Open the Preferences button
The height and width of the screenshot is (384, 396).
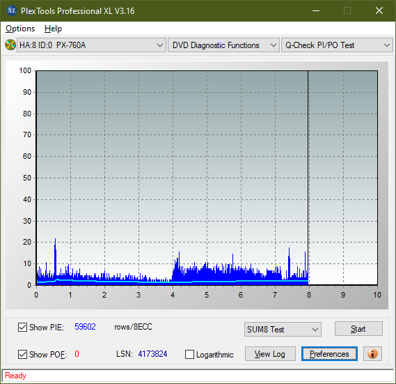click(x=329, y=354)
